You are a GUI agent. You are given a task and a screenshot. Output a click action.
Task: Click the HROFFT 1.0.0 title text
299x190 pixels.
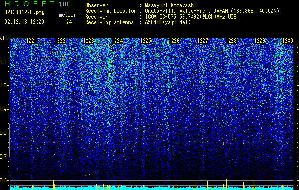[x=38, y=4]
